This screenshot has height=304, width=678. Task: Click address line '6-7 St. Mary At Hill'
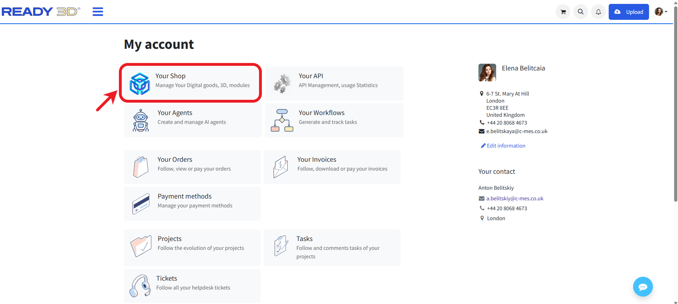click(x=507, y=93)
